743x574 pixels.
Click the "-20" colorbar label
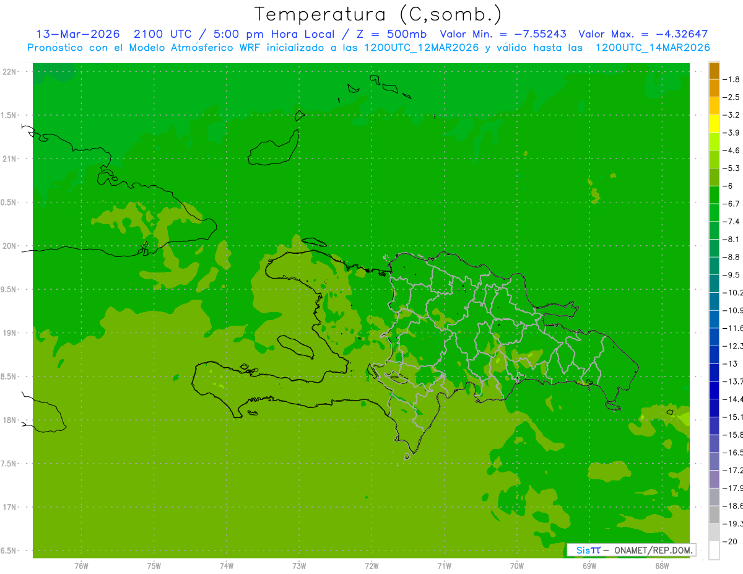tap(731, 541)
